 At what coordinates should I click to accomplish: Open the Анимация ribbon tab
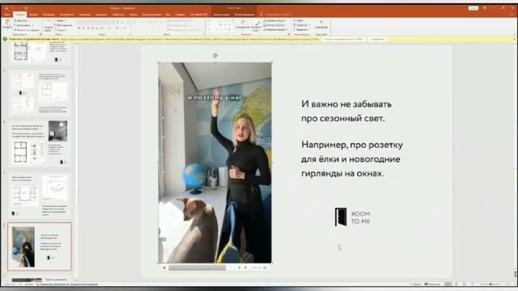pos(101,15)
